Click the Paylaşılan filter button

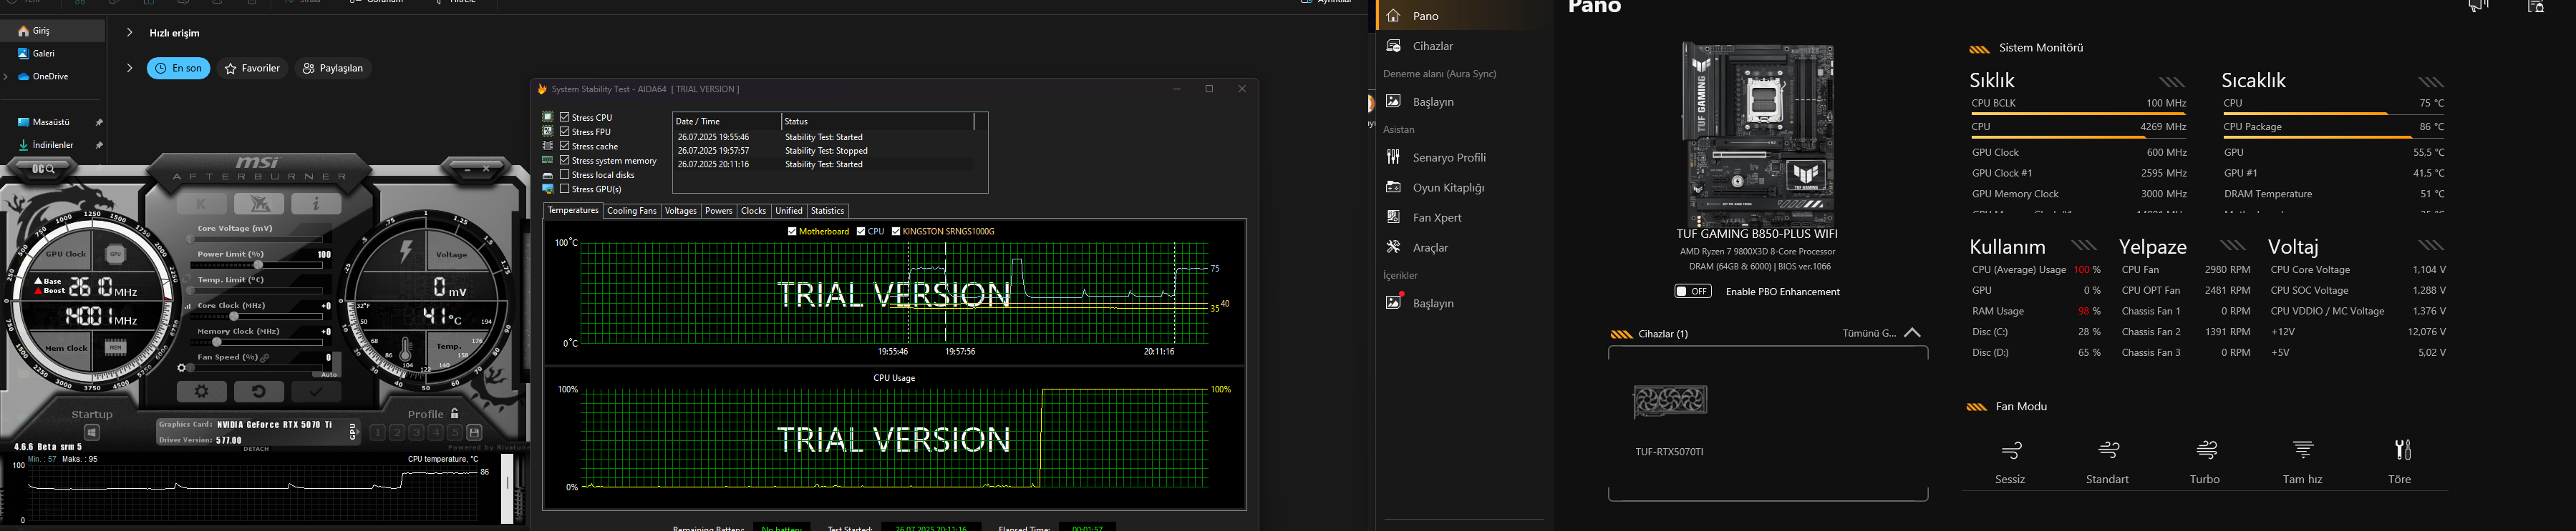coord(333,69)
